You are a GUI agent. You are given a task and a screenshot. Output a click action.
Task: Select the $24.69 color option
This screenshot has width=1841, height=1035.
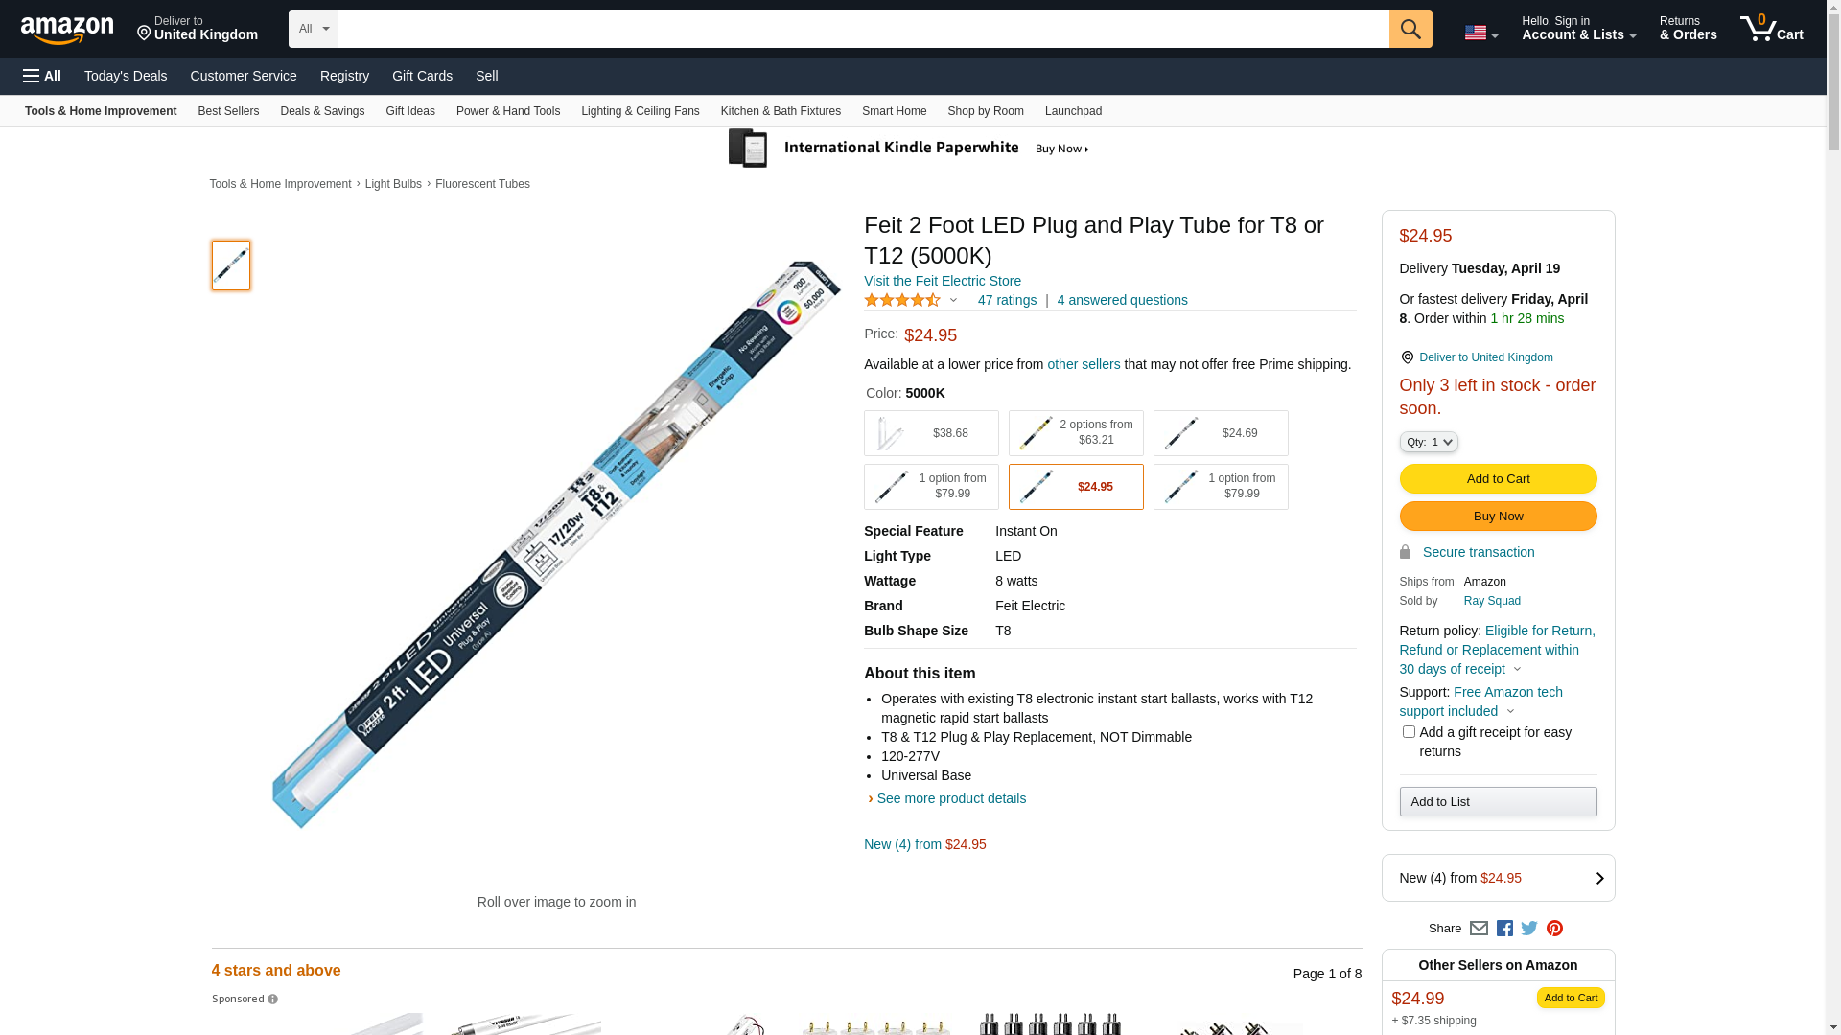[1221, 433]
